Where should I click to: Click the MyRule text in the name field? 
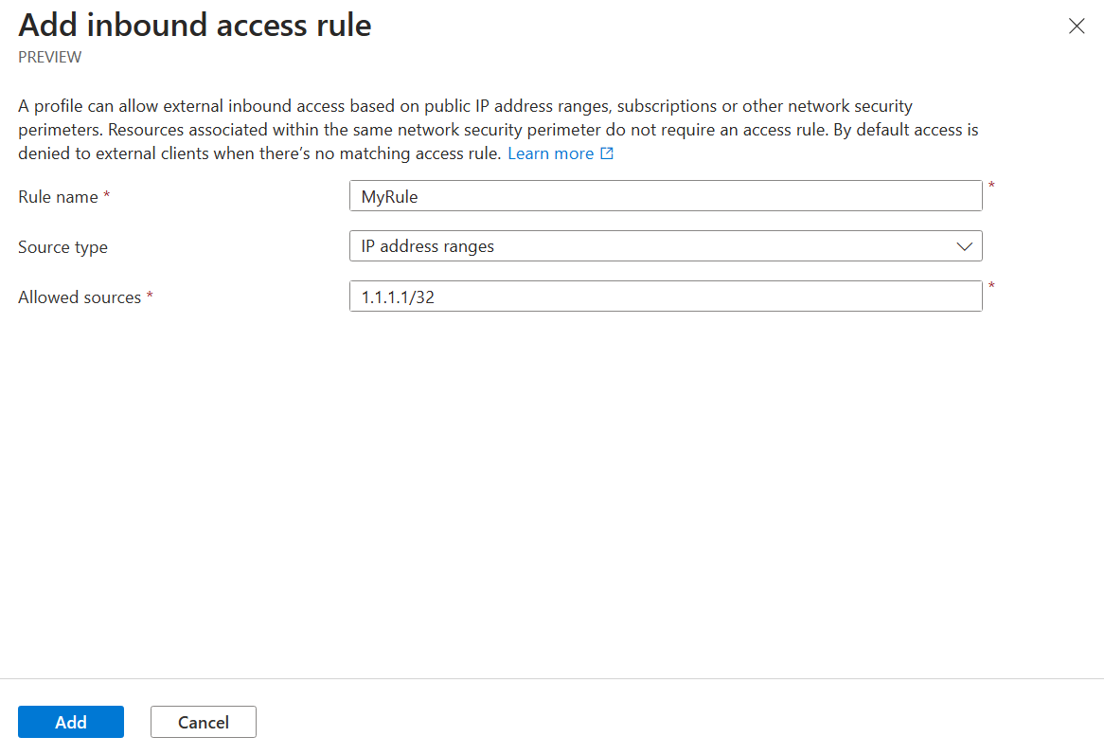tap(390, 196)
